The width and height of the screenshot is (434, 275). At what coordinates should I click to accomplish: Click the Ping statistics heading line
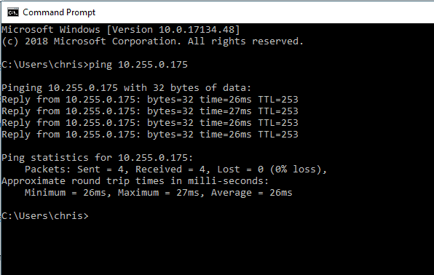pyautogui.click(x=97, y=158)
